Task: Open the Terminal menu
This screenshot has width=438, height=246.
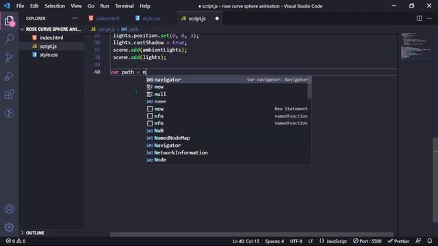Action: point(124,6)
